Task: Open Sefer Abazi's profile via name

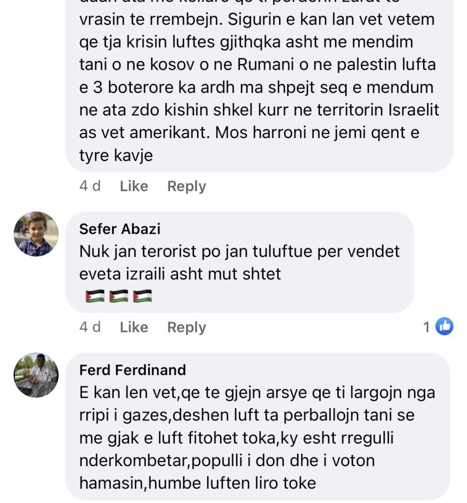Action: coord(120,229)
